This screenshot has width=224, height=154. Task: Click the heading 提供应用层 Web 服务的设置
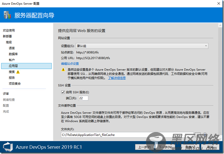(82, 31)
